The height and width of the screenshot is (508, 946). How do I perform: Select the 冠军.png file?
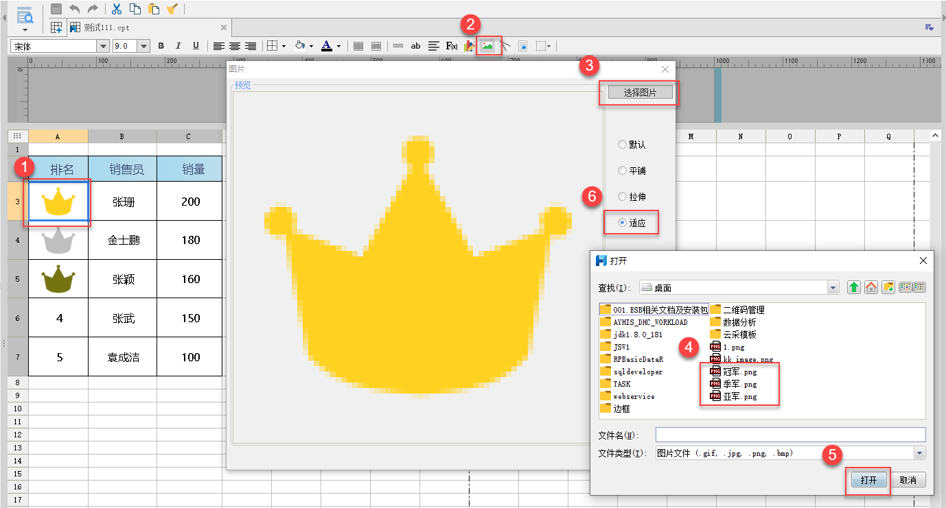pyautogui.click(x=739, y=372)
